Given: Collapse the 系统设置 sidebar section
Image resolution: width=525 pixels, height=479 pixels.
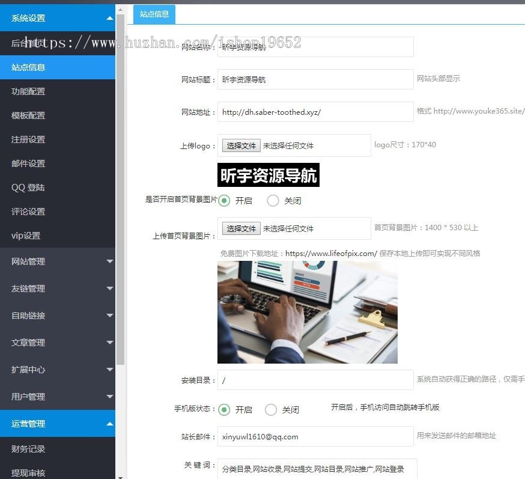Looking at the screenshot, I should coord(58,18).
